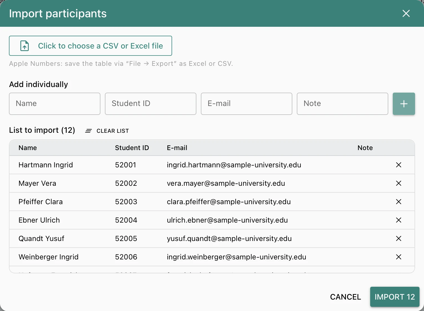The height and width of the screenshot is (311, 424).
Task: Remove Hartmann Ingrid from the list
Action: pyautogui.click(x=399, y=165)
